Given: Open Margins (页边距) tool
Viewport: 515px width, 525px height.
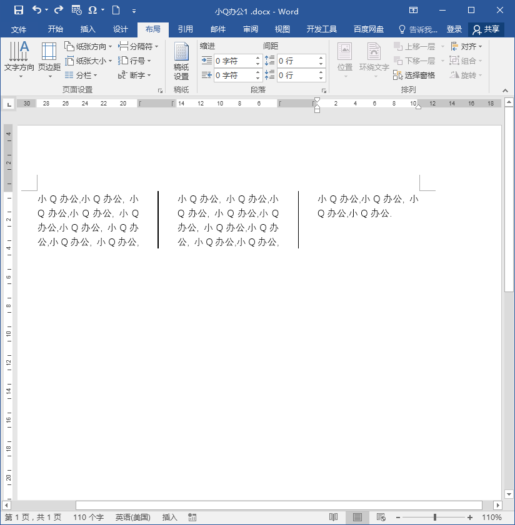Looking at the screenshot, I should point(49,59).
